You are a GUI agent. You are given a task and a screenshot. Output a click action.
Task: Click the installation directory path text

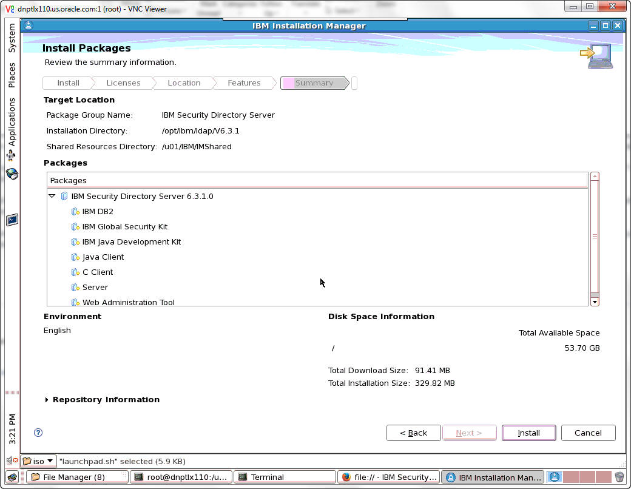200,131
